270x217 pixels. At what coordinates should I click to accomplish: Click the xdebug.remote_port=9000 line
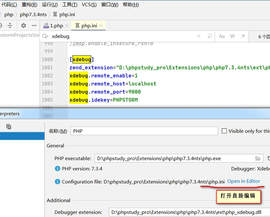(105, 92)
